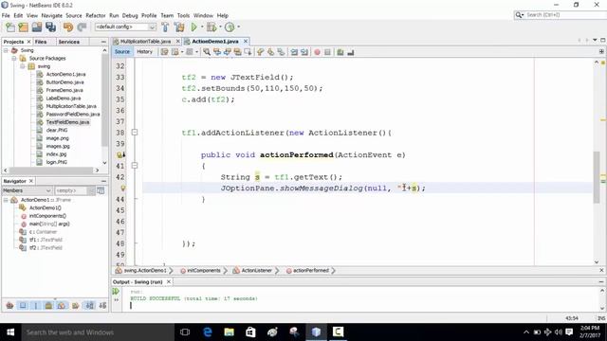The image size is (607, 341).
Task: Click the Shift Line Left editor icon
Action: click(x=294, y=52)
